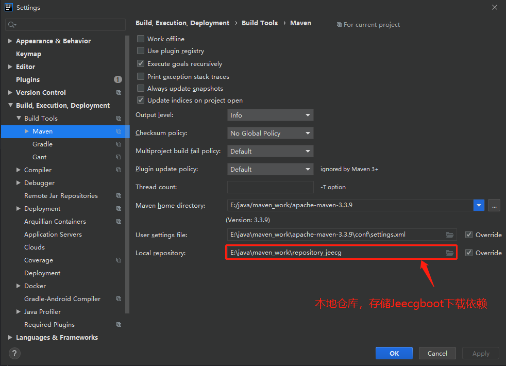This screenshot has height=366, width=506.
Task: Click the Cancel button
Action: (x=437, y=353)
